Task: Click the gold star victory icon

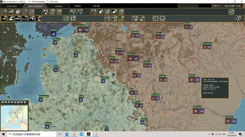Action: (x=100, y=12)
